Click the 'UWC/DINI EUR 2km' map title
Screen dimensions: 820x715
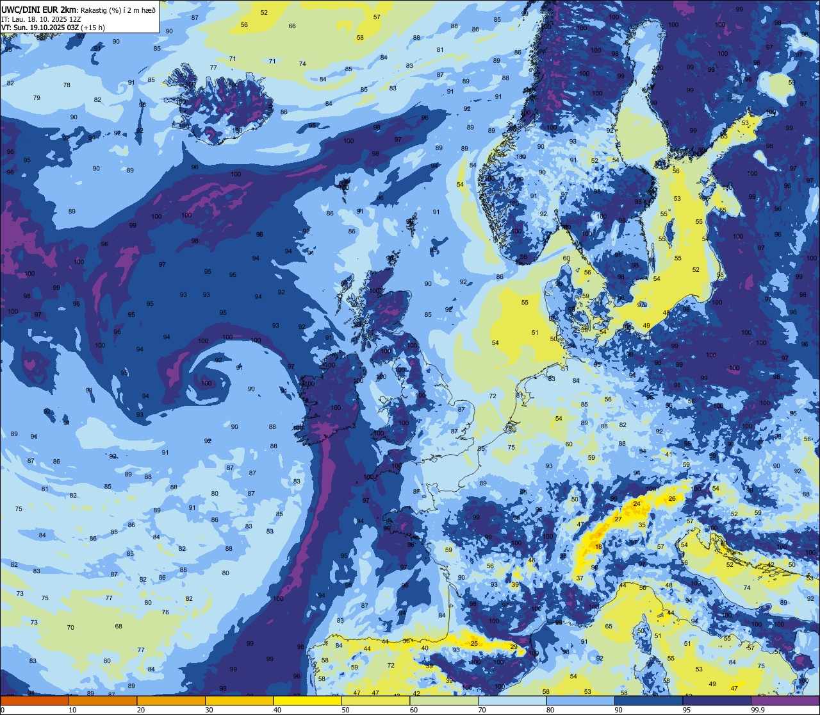[39, 8]
